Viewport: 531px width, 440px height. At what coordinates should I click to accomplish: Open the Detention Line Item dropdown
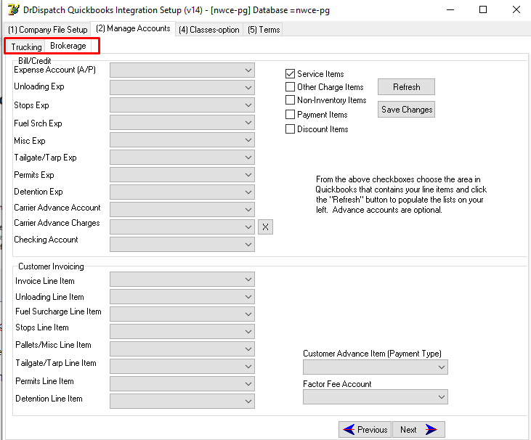[x=182, y=402]
